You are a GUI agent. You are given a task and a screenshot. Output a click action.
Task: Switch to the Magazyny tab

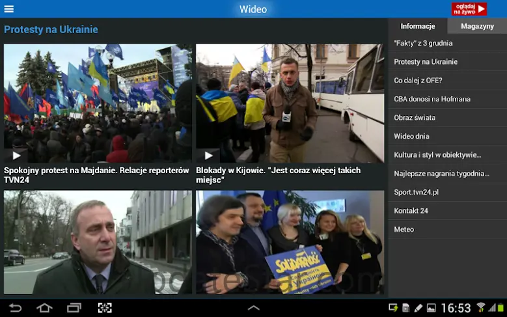click(477, 26)
